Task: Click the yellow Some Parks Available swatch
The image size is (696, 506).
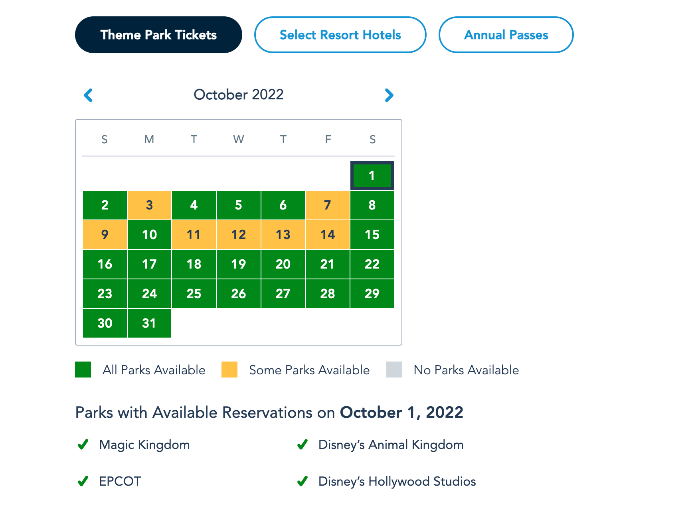Action: (x=229, y=370)
